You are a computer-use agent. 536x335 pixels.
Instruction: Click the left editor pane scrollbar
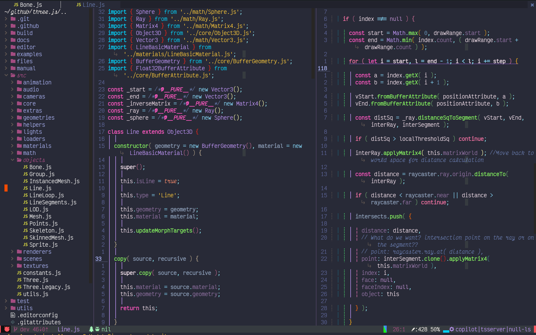(x=313, y=43)
